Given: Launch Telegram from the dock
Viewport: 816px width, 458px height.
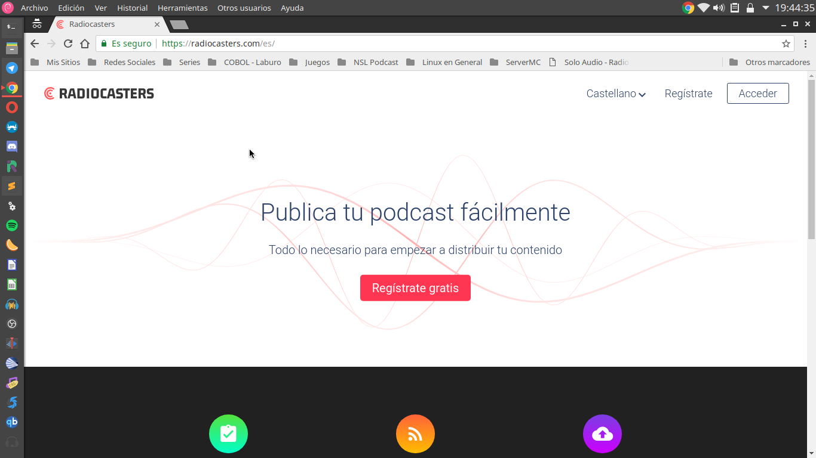Looking at the screenshot, I should tap(12, 68).
